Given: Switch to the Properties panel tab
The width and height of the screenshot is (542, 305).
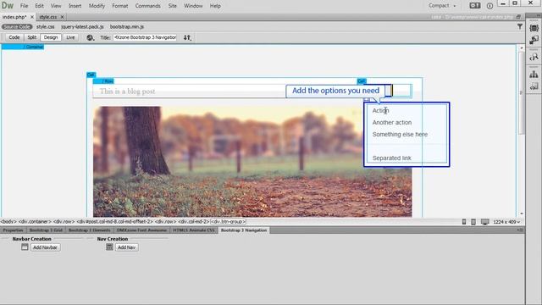Looking at the screenshot, I should click(13, 230).
